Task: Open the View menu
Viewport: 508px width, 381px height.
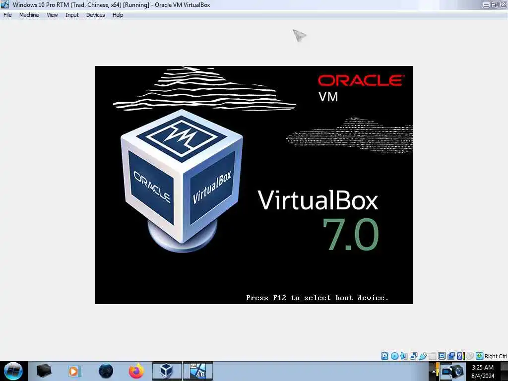Action: [52, 15]
